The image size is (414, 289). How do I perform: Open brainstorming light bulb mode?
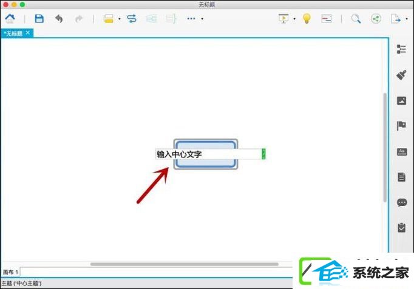point(307,18)
